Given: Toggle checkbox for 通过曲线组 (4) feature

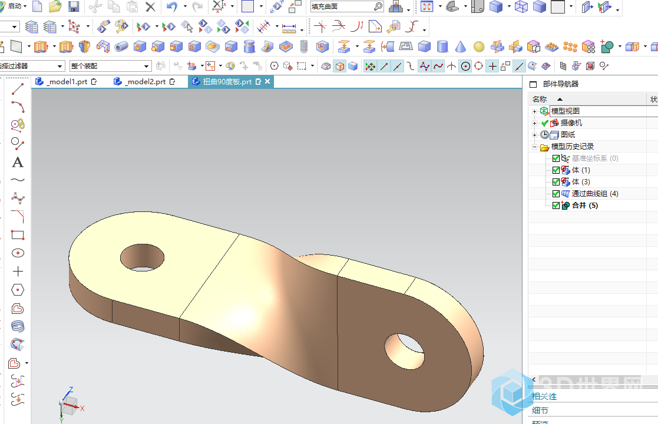Looking at the screenshot, I should pyautogui.click(x=556, y=194).
